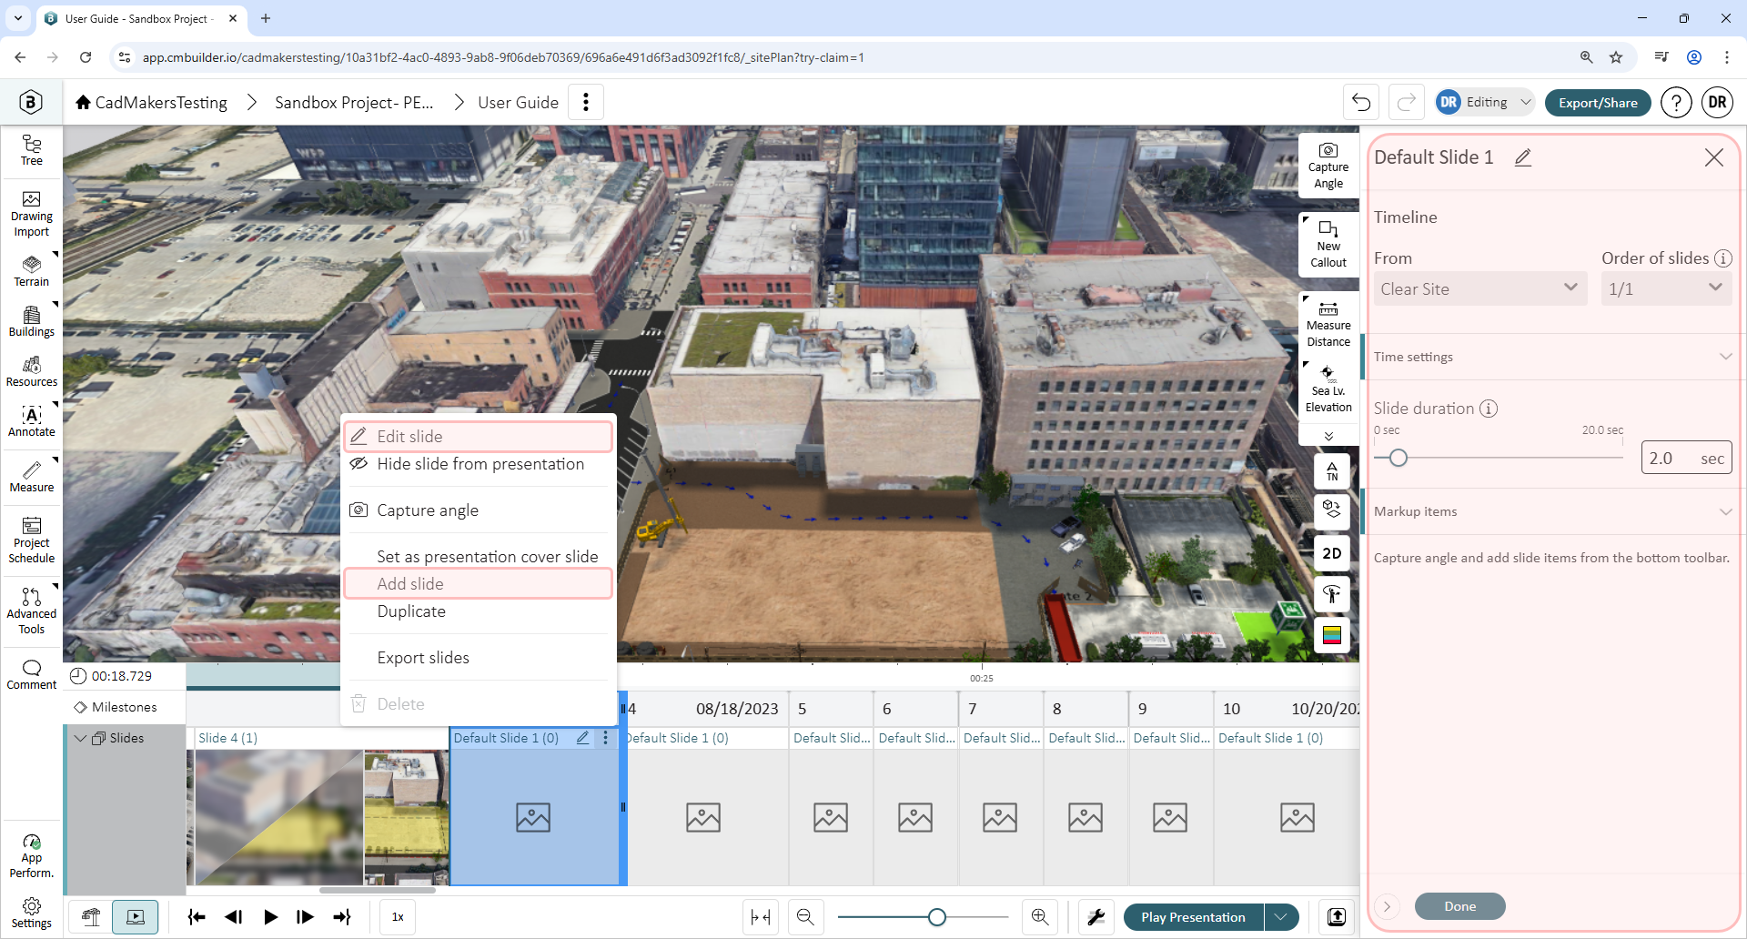Select Hide slide from presentation

click(478, 464)
